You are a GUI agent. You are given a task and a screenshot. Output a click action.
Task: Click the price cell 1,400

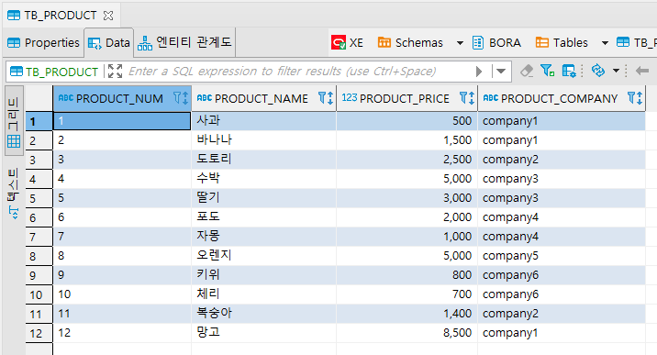(406, 314)
